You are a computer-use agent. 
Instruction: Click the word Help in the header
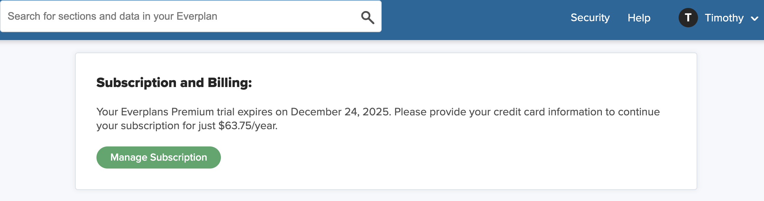[639, 18]
